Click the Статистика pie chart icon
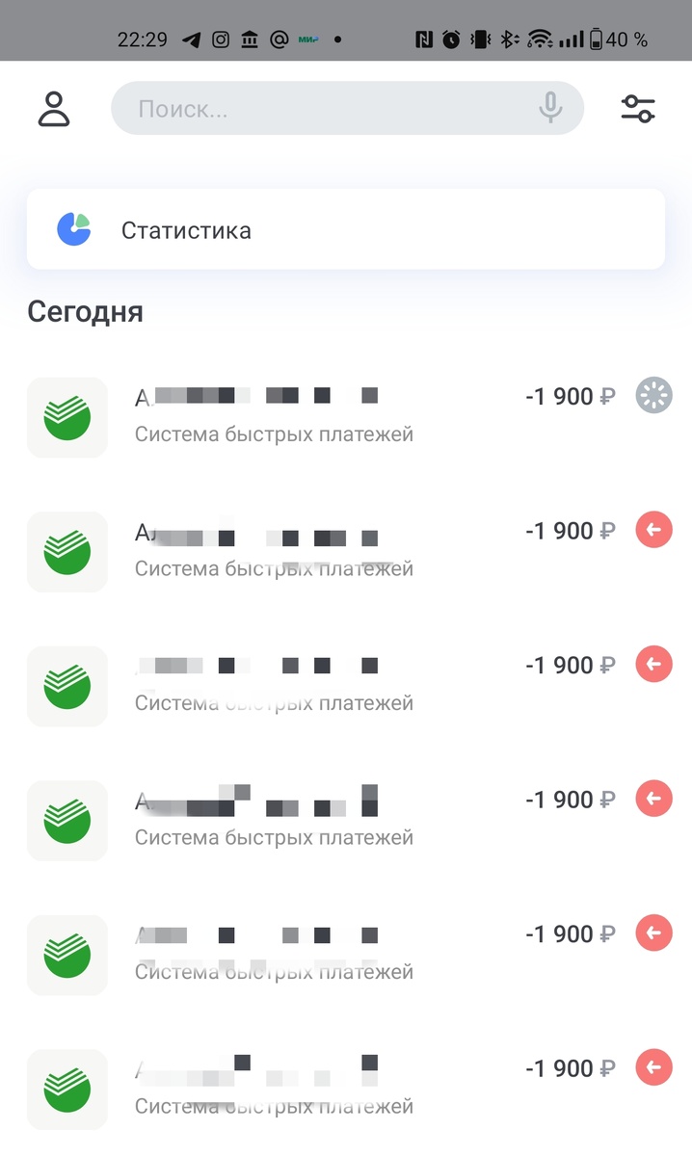 click(73, 229)
